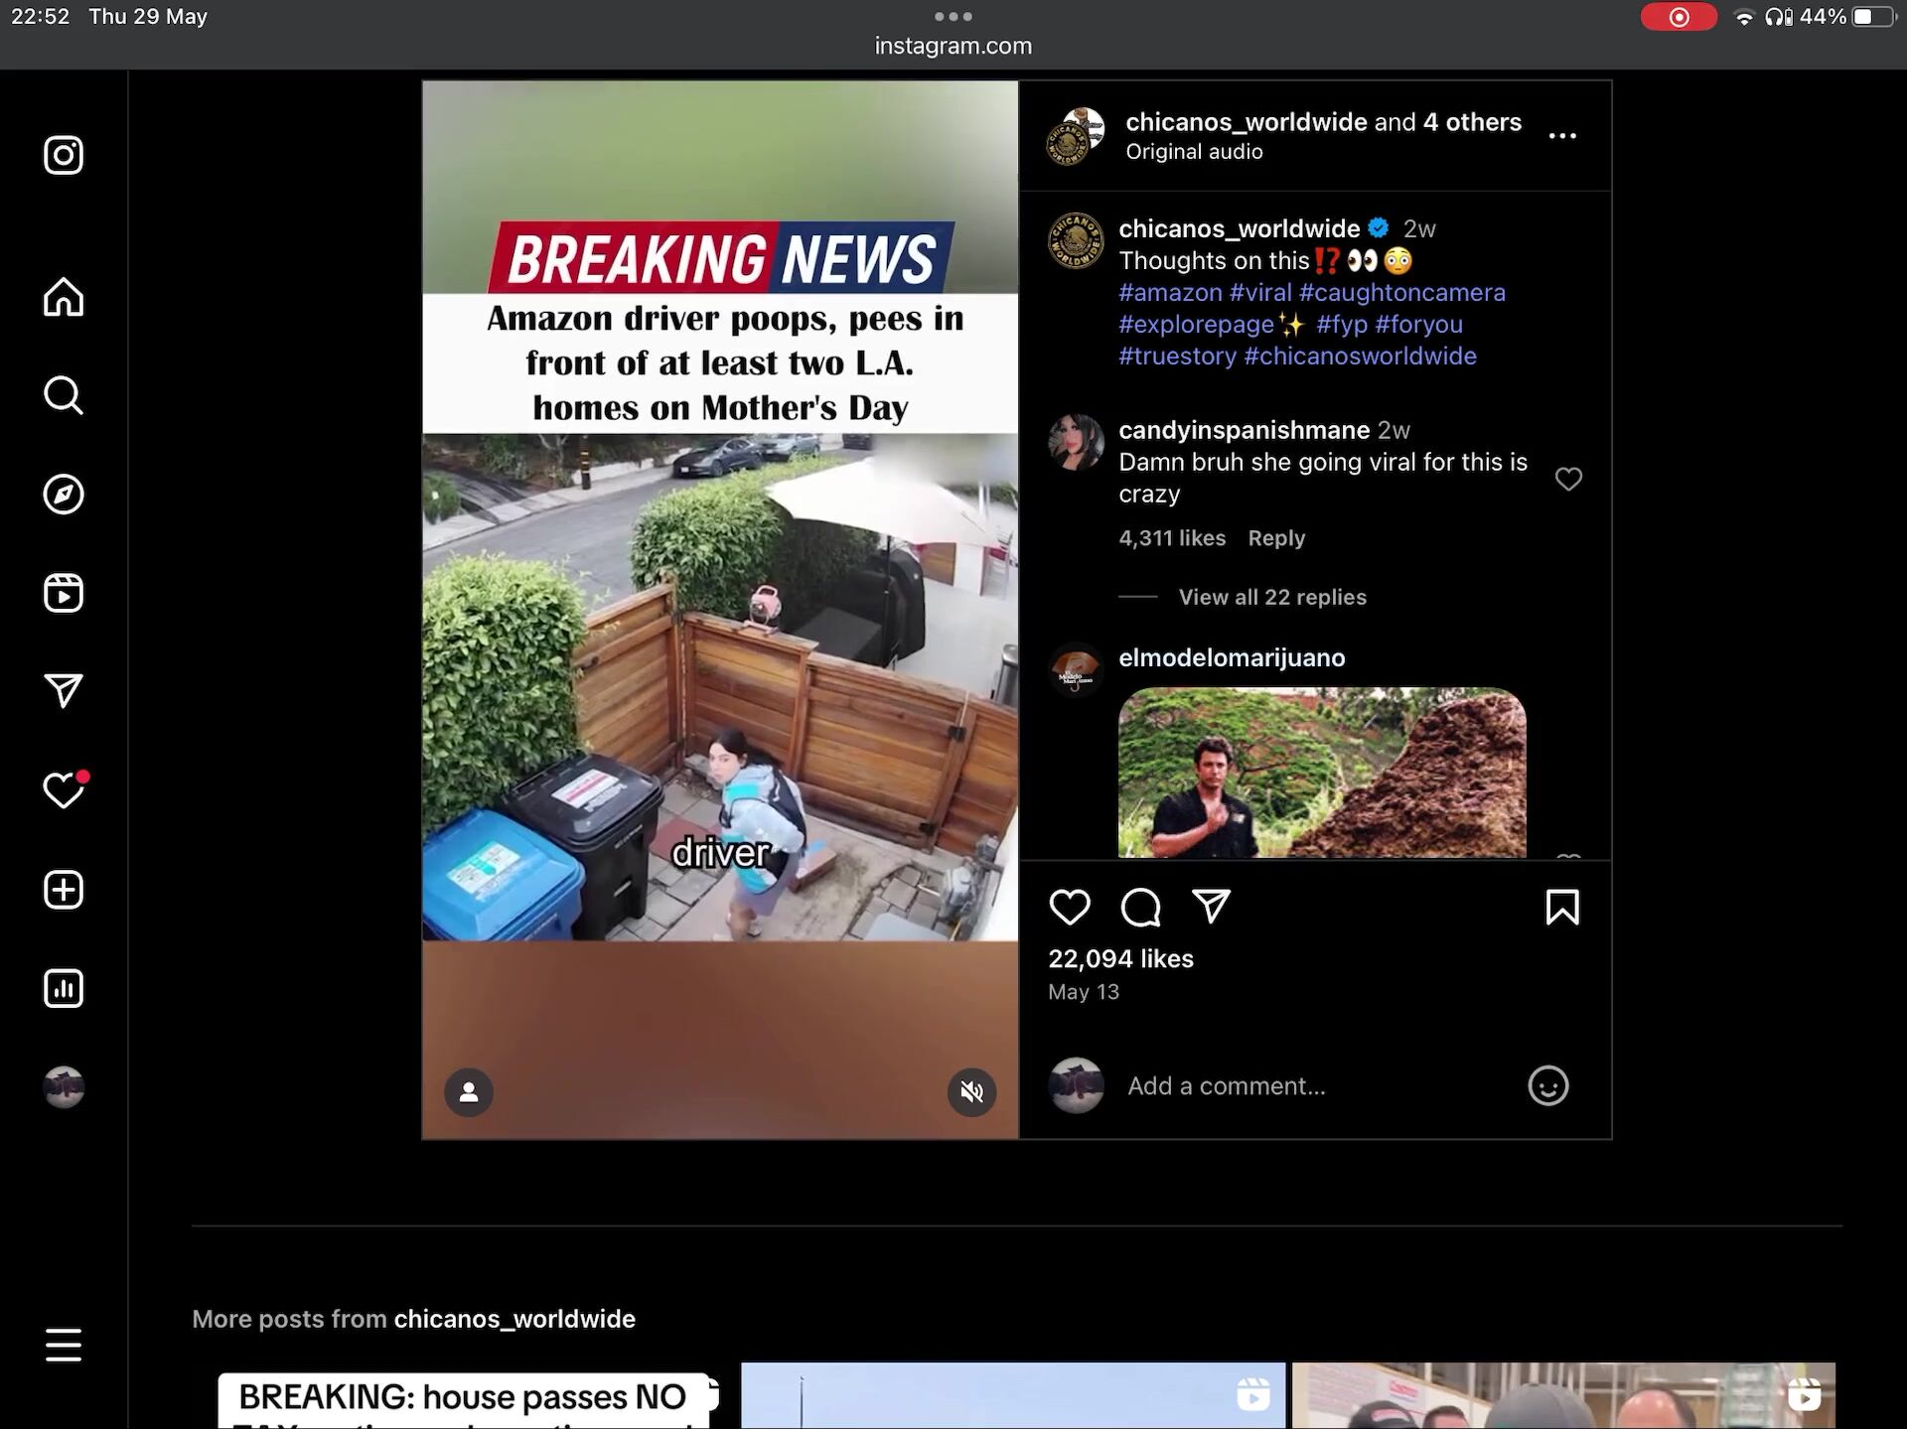
Task: Open chicanos_worldwide avatar in post header
Action: coord(1076,136)
